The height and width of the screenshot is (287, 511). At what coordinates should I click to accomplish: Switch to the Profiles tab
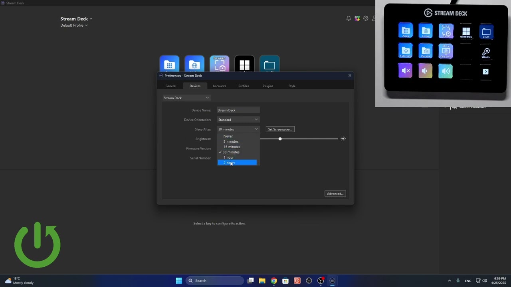244,86
